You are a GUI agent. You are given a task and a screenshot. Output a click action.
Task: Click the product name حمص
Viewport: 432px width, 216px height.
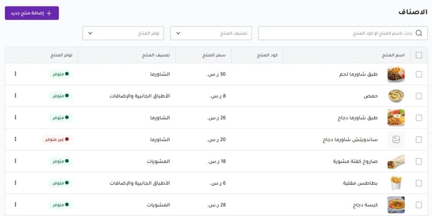coord(370,96)
